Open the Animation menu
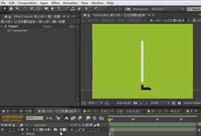 click(x=70, y=3)
